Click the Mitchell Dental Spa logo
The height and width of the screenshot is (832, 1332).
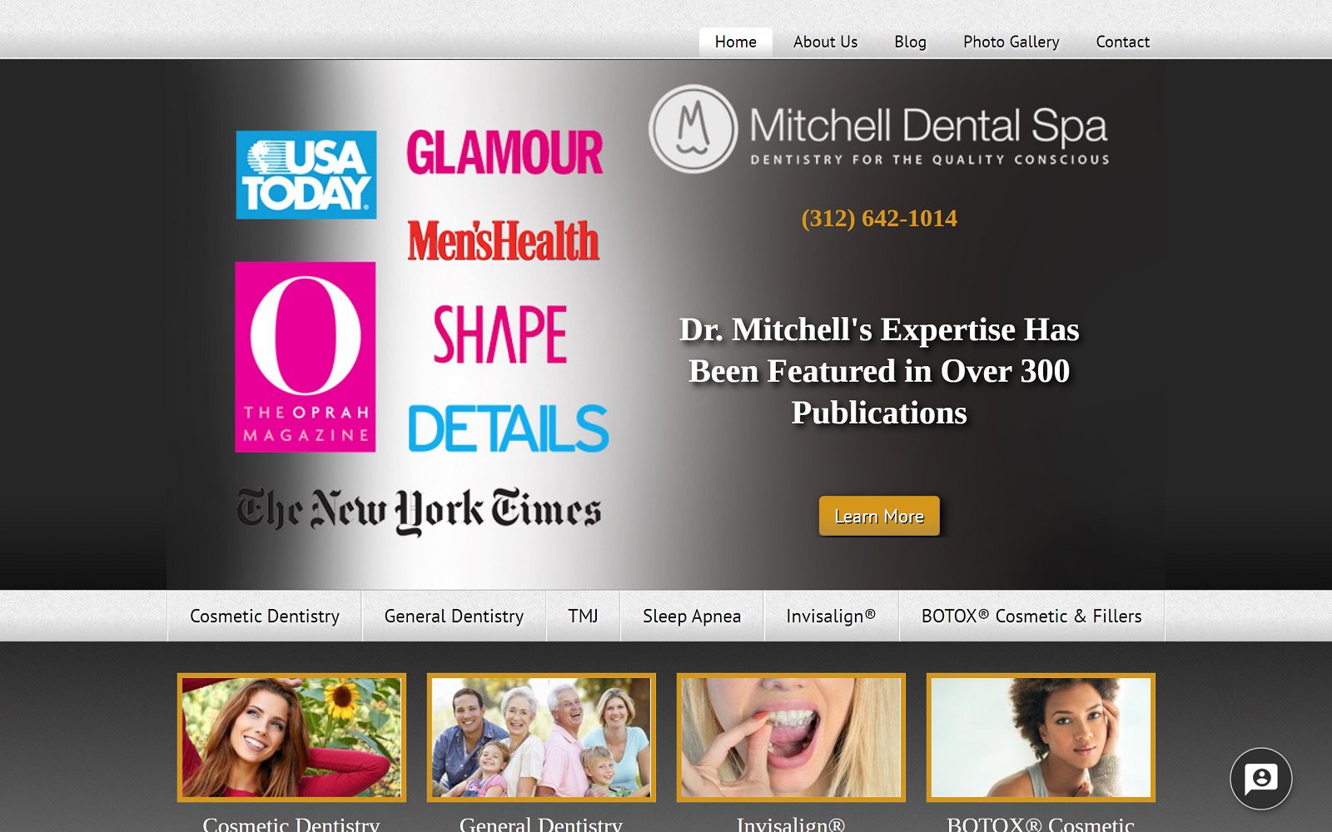[x=878, y=129]
